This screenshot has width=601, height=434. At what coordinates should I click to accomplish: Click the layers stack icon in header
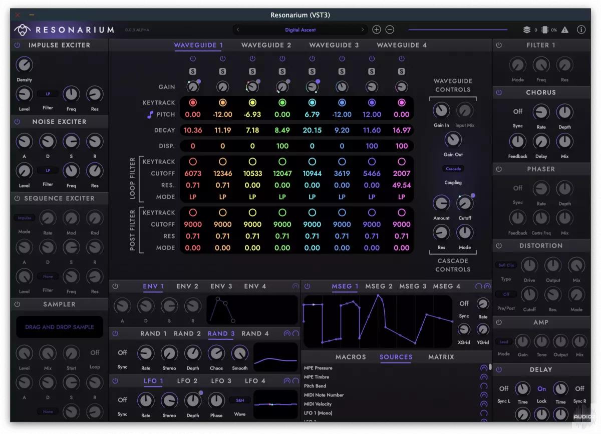coord(527,30)
